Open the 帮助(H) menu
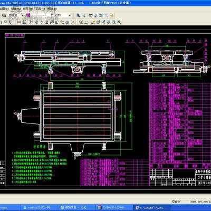211x211 pixels. 52,8
